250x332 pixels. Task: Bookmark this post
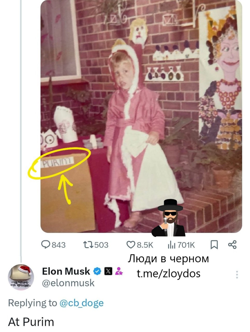click(x=214, y=245)
